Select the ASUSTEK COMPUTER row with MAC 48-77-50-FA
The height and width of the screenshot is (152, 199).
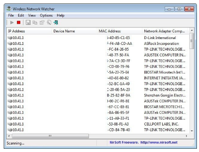pos(98,55)
